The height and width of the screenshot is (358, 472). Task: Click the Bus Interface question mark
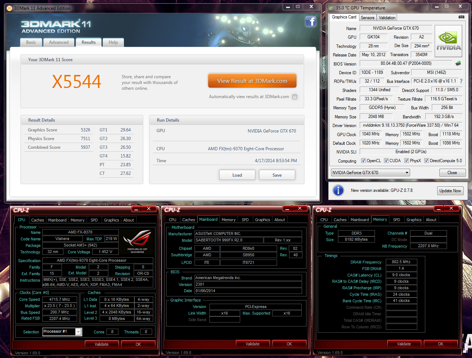tap(461, 81)
